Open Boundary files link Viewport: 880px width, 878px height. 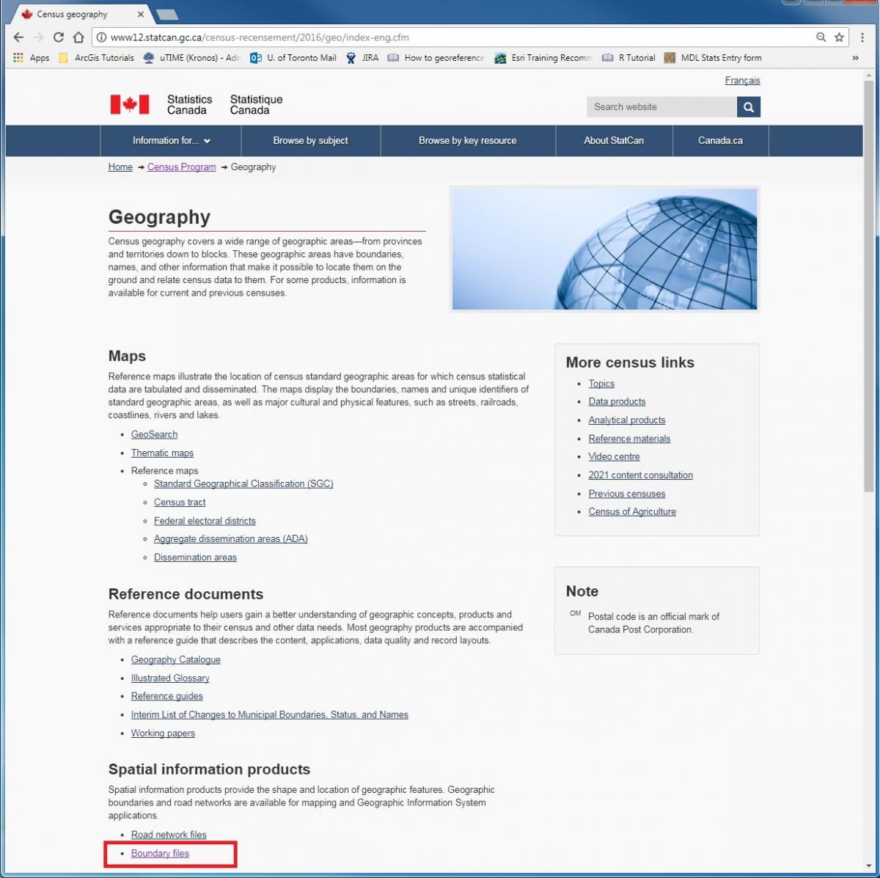(160, 854)
